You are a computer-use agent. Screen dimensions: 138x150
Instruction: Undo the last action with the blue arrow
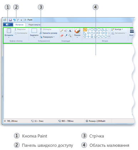(14, 20)
